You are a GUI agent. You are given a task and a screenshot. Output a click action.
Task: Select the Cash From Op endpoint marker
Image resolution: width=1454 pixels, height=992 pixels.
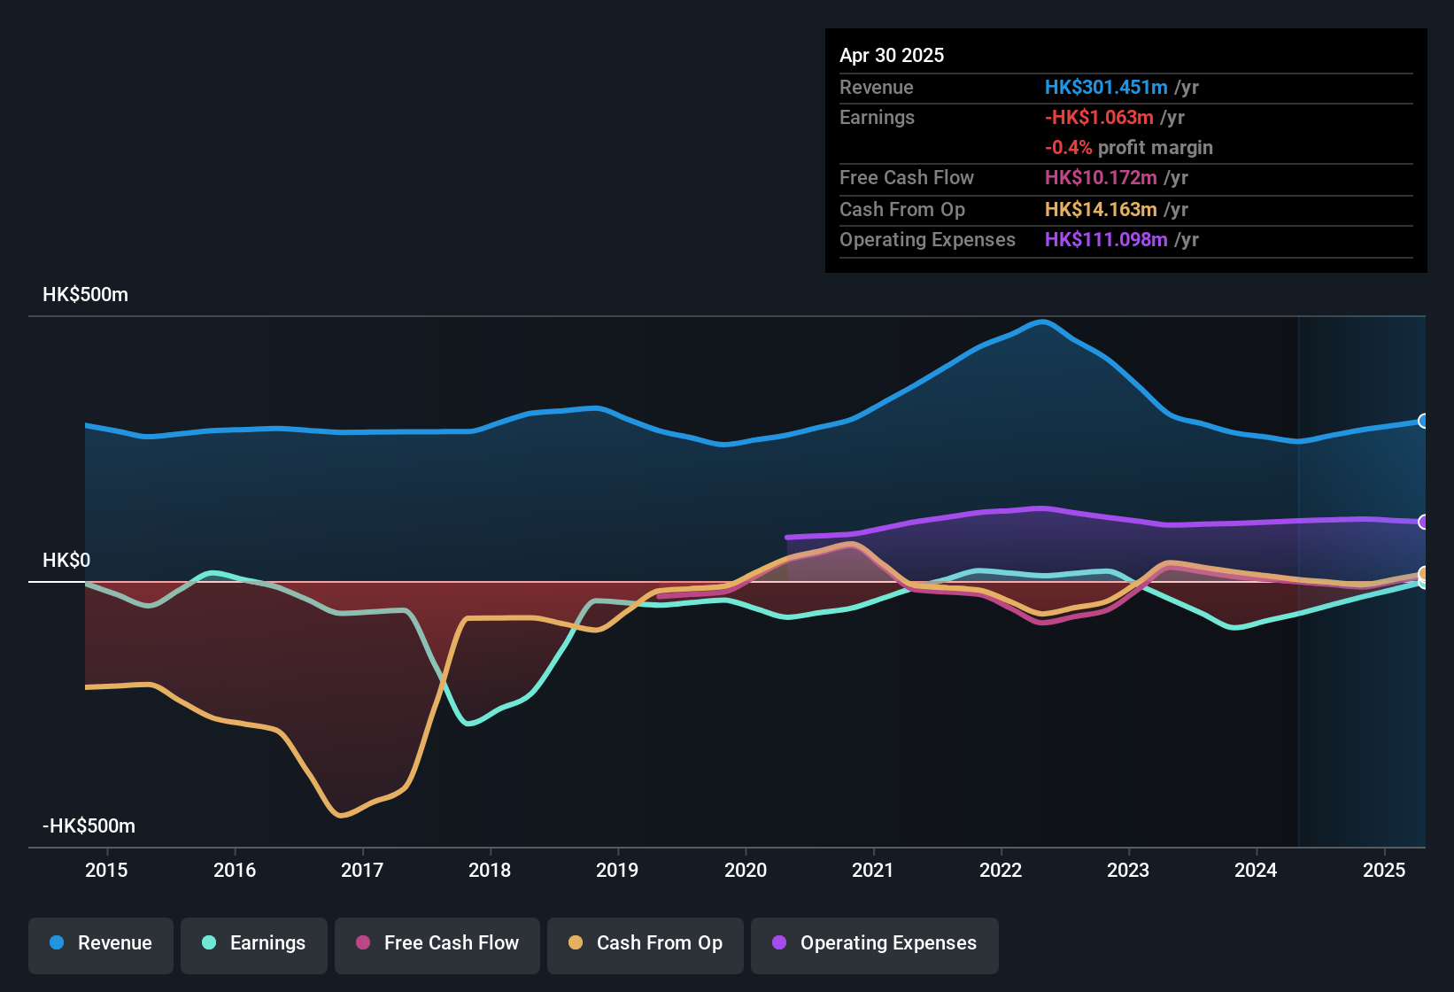click(x=1423, y=573)
